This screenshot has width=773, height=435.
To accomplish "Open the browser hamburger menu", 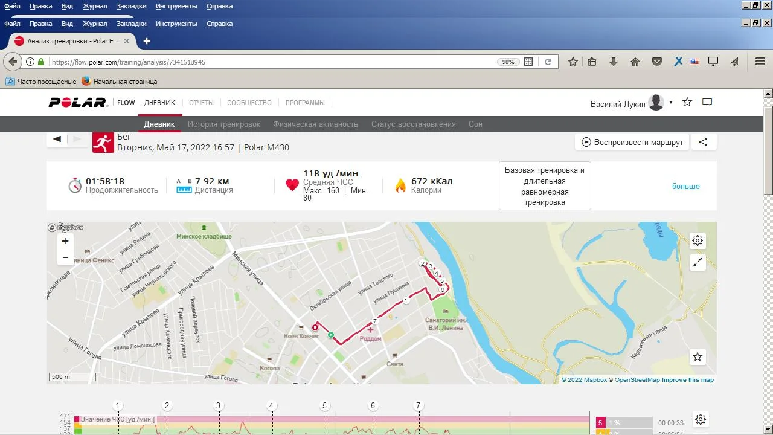I will pos(760,62).
